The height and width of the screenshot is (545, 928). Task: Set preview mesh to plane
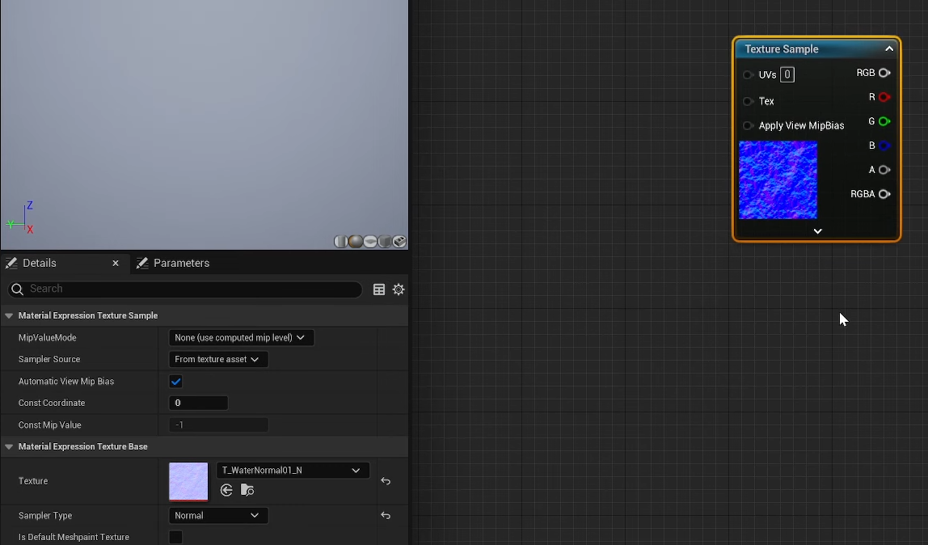point(370,242)
